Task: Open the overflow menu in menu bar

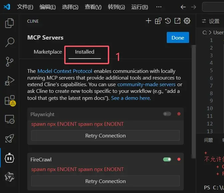Action: click(159, 7)
